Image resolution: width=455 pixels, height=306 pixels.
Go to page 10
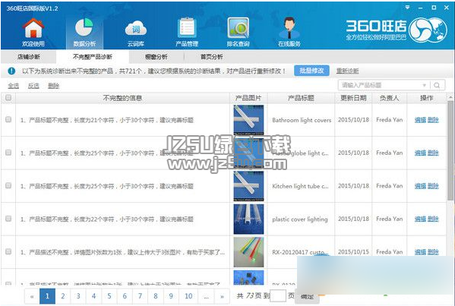(x=188, y=296)
